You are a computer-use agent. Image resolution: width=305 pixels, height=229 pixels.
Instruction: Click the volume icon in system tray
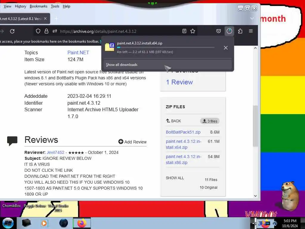[x=275, y=223]
